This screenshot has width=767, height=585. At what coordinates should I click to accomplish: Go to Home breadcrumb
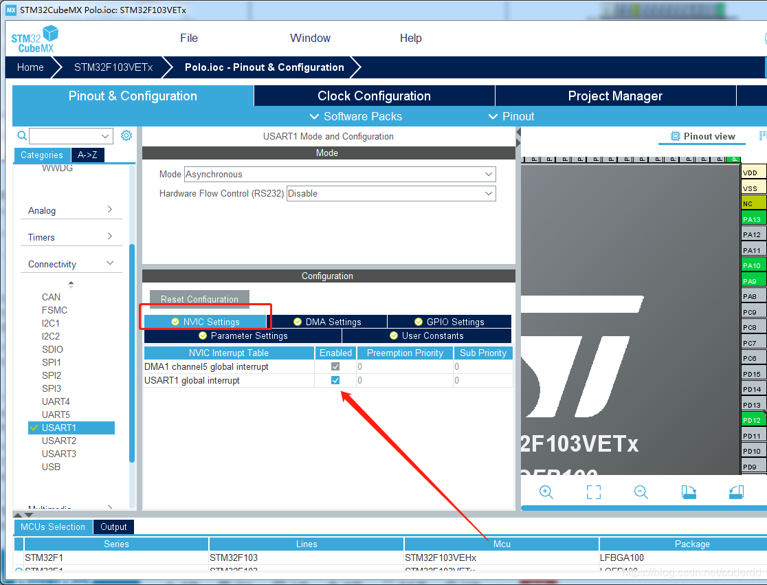click(30, 67)
